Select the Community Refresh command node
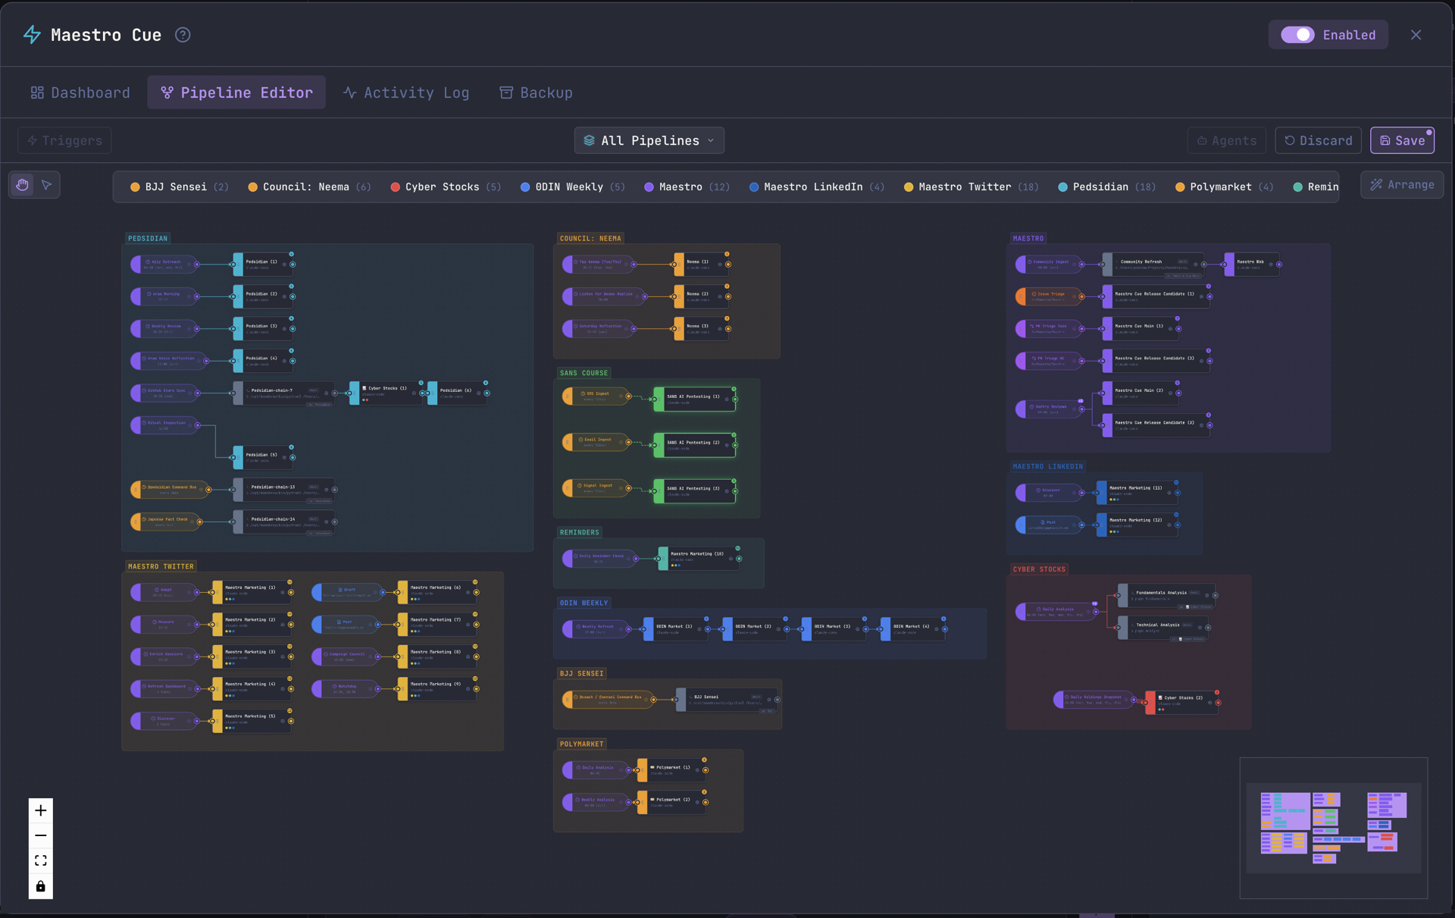Viewport: 1455px width, 918px height. click(1153, 264)
